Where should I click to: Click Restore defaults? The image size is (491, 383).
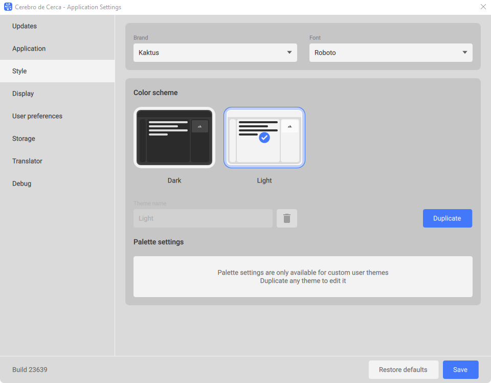pyautogui.click(x=403, y=369)
